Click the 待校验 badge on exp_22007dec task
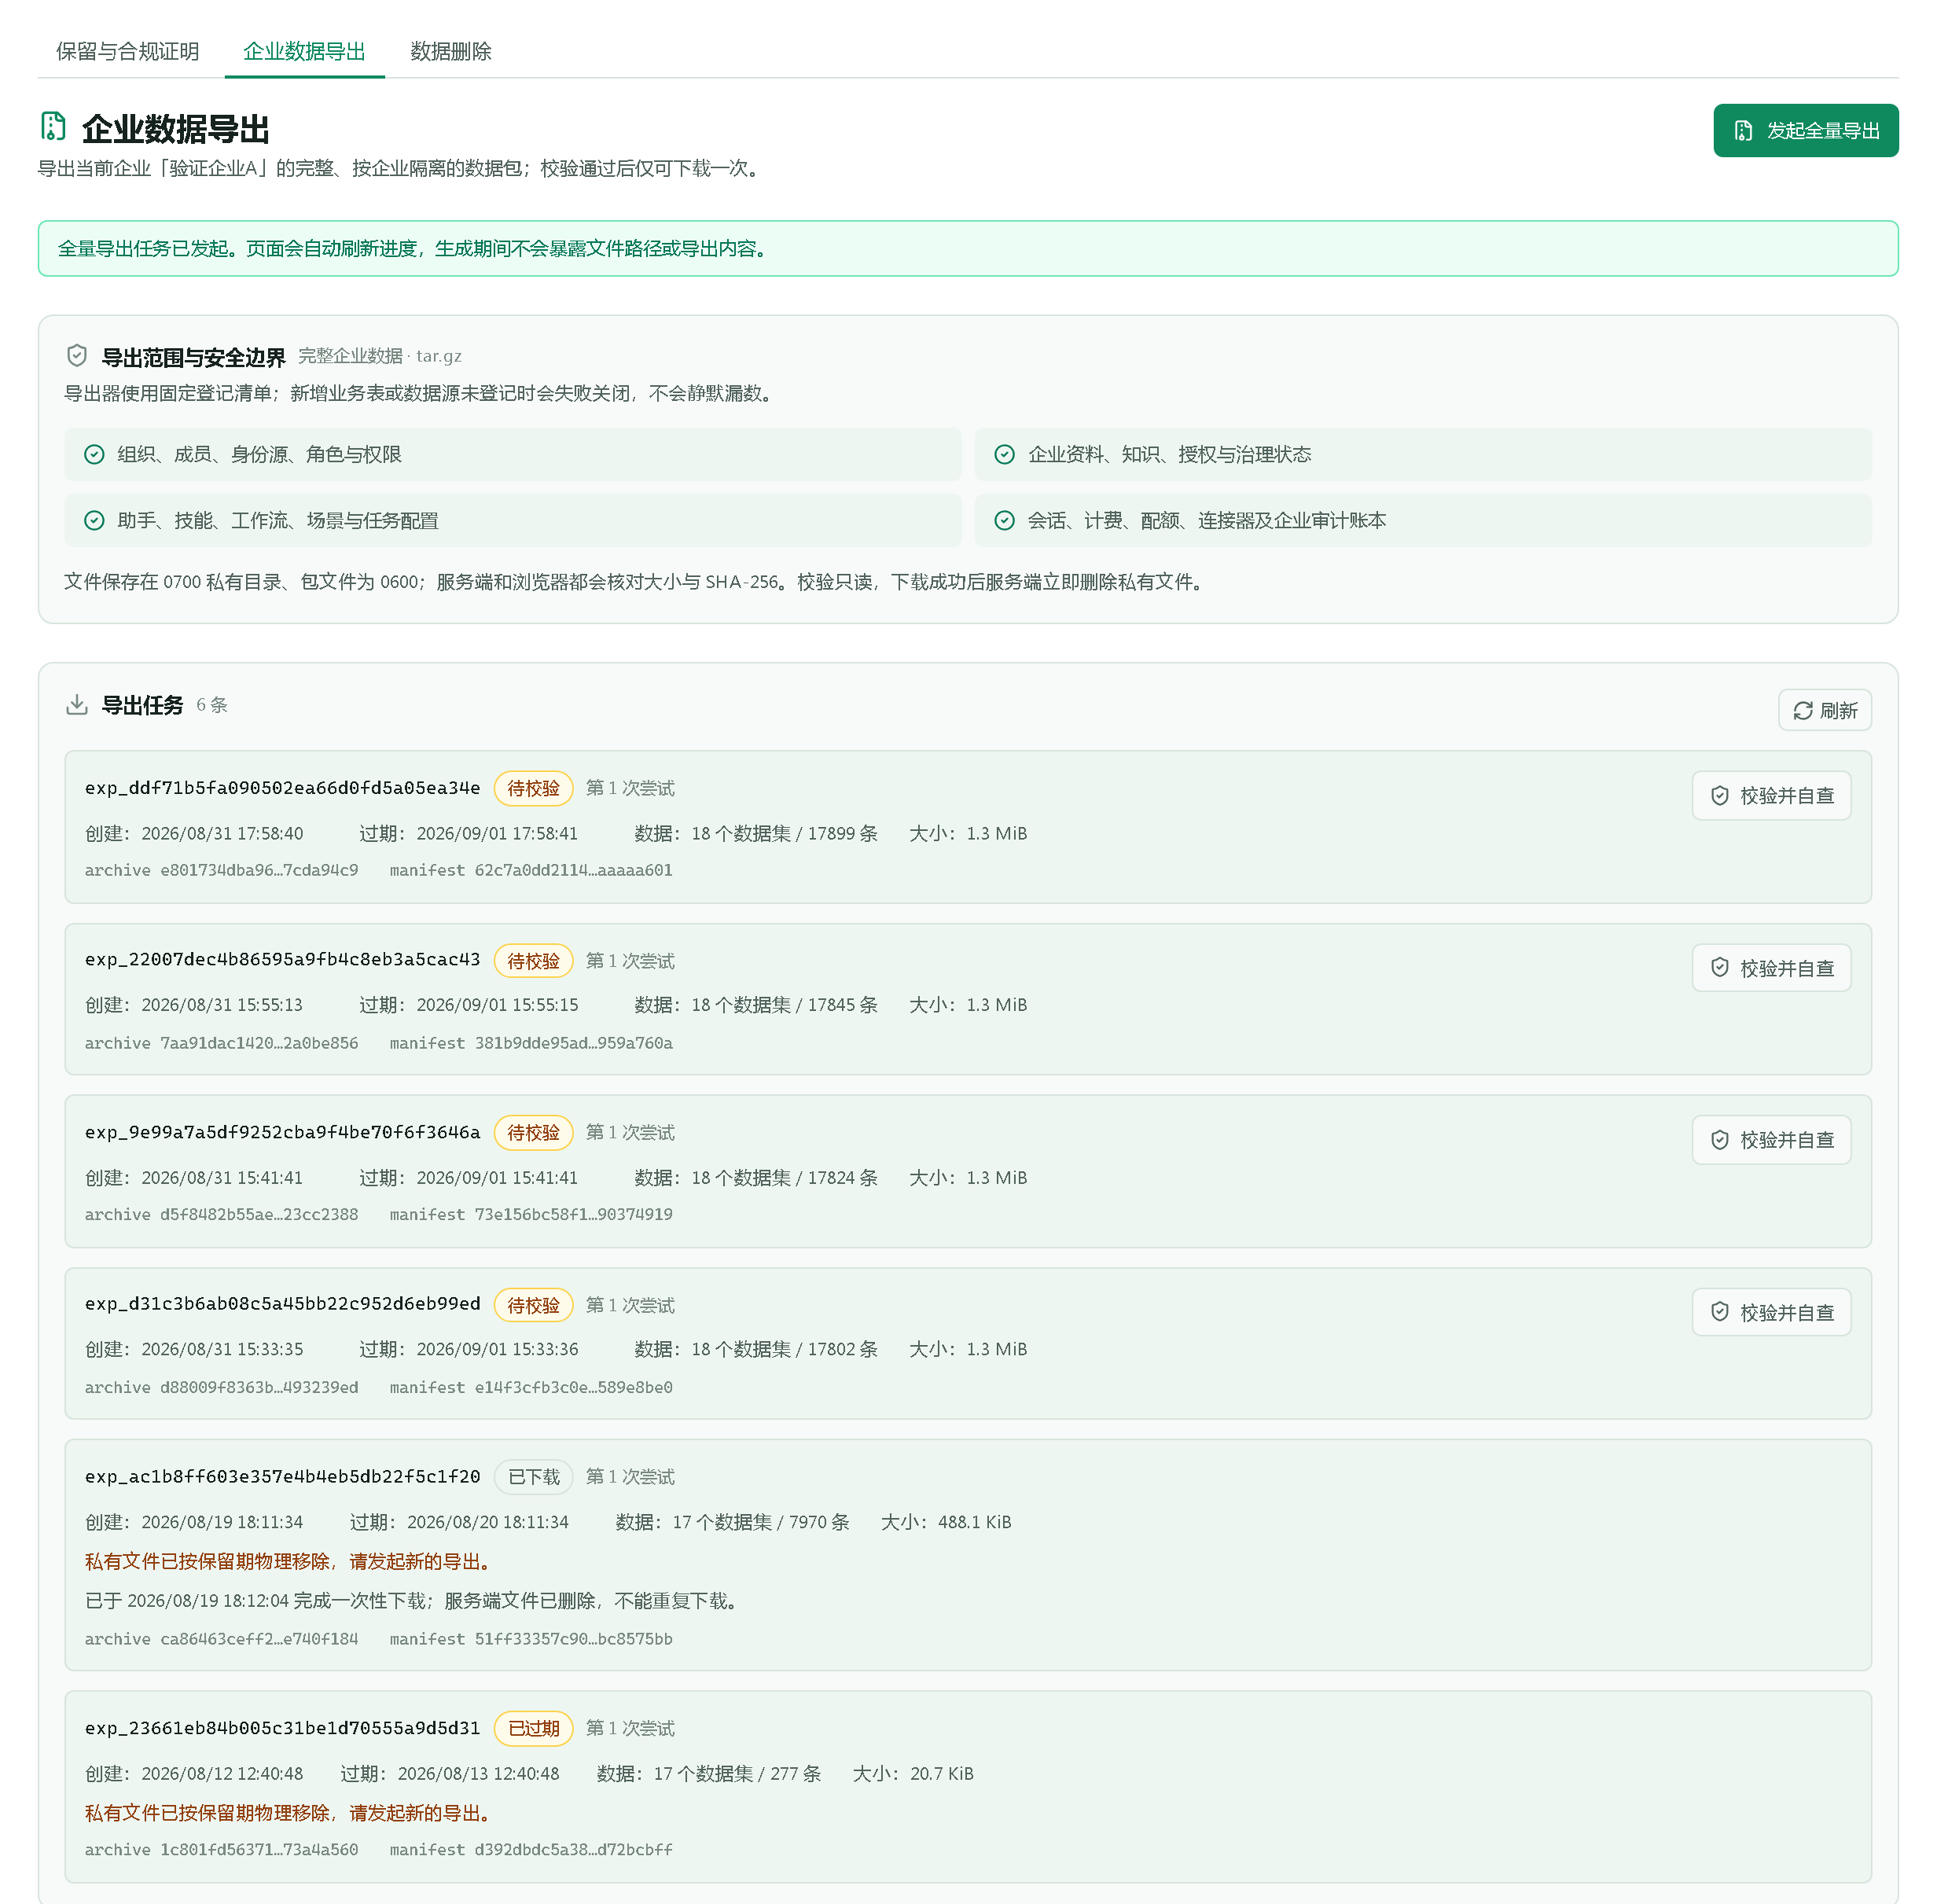 point(533,961)
